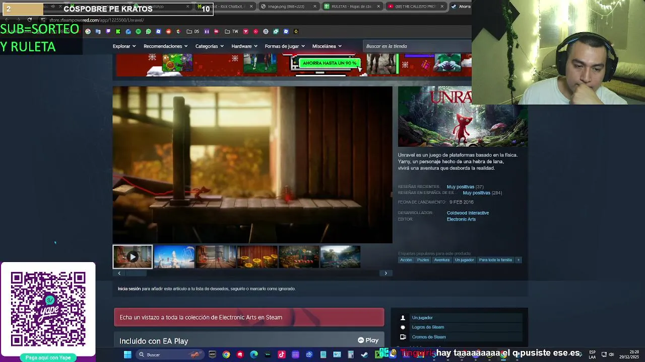Viewport: 645px width, 362px height.
Task: Click the main trailer video player
Action: (x=252, y=165)
